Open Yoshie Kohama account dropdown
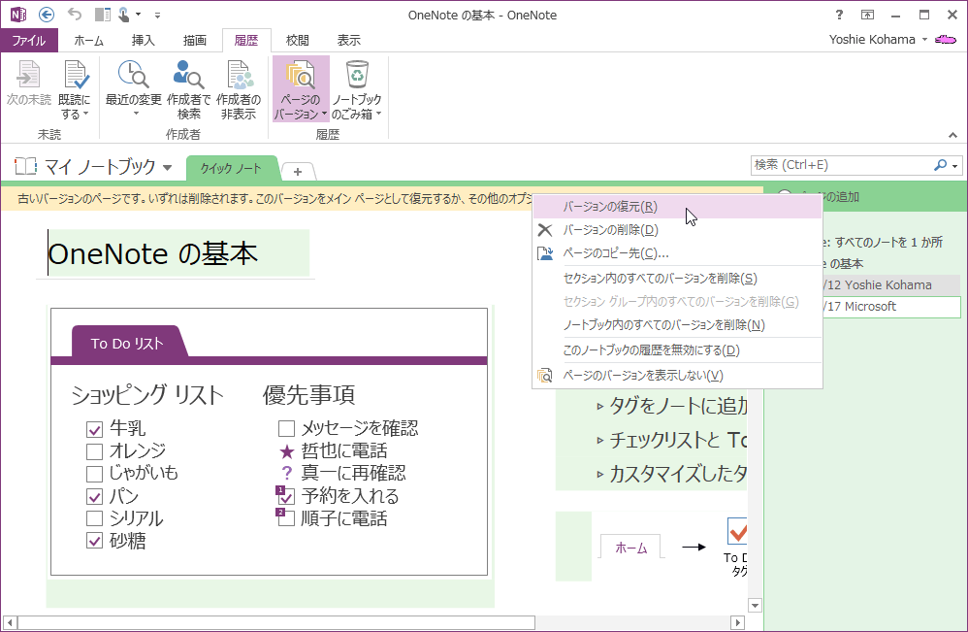The height and width of the screenshot is (632, 968). (x=878, y=40)
